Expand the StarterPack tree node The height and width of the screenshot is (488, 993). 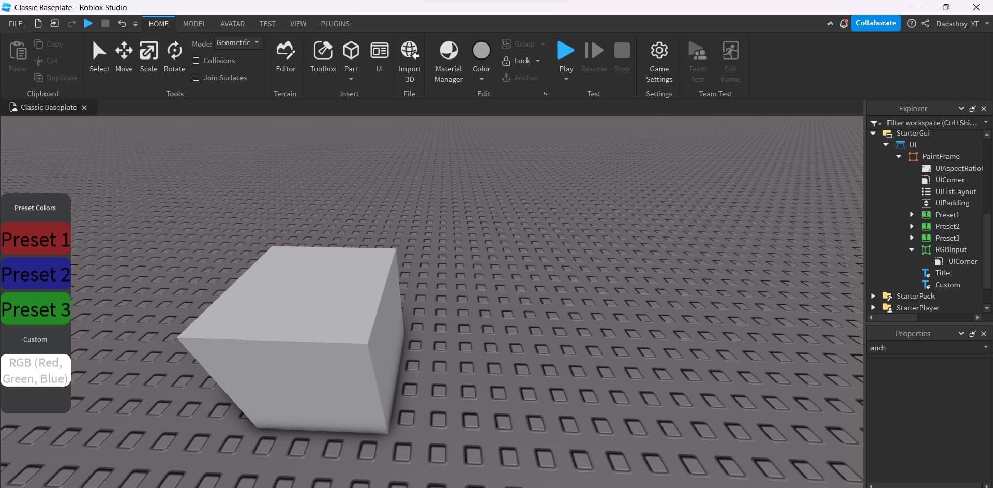coord(873,296)
